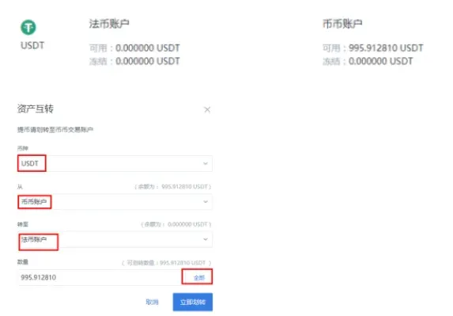Click the 转至 account dropdown chevron arrow
This screenshot has width=453, height=316.
[206, 239]
